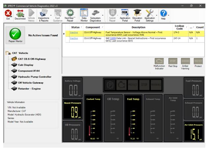Click the Air Inlet Temp gauge

173,118
